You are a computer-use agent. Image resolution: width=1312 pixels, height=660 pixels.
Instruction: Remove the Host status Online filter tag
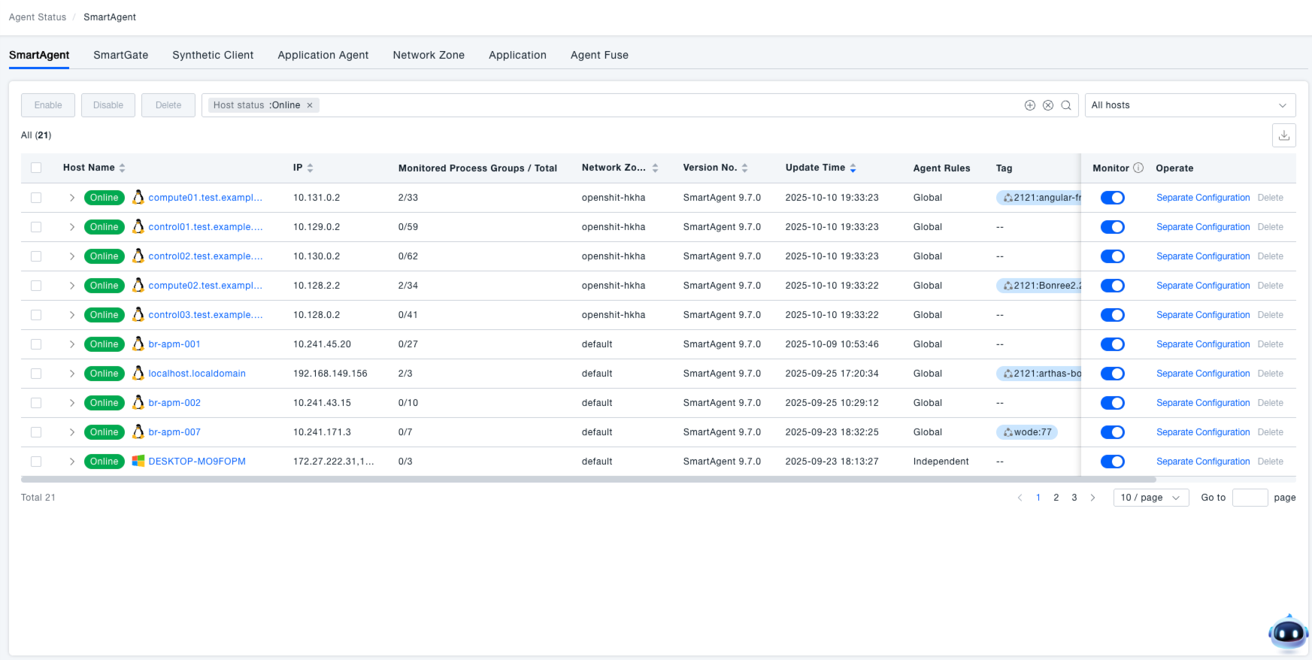tap(310, 105)
